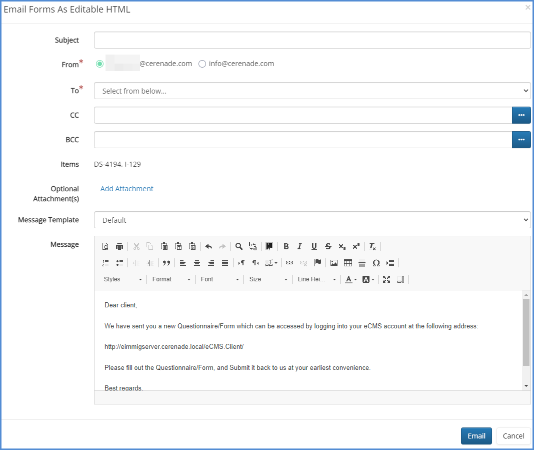
Task: Toggle bold formatting in the editor
Action: click(286, 246)
